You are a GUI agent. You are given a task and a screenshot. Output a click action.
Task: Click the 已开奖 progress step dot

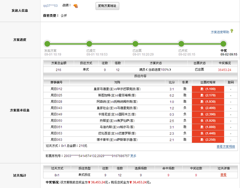pos(182,43)
